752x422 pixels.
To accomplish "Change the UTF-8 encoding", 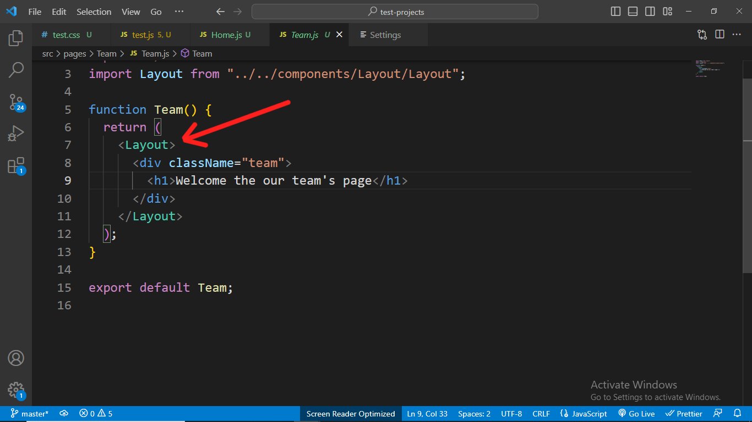I will 511,414.
